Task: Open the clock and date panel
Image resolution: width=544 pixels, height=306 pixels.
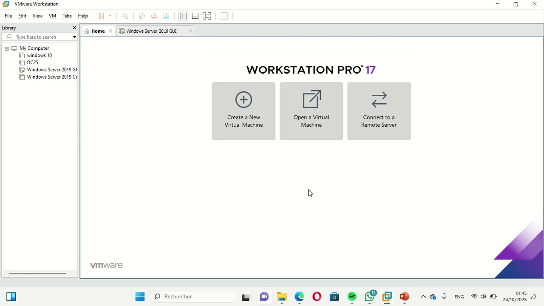Action: 515,297
